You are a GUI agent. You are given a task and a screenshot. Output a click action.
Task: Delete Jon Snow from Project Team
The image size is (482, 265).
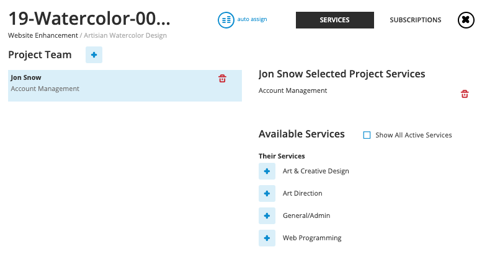222,79
